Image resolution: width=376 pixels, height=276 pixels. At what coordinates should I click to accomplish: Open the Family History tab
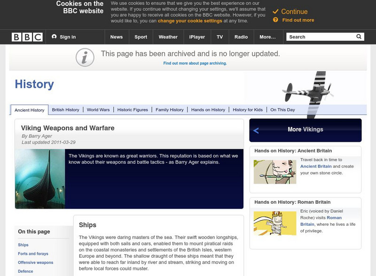170,110
